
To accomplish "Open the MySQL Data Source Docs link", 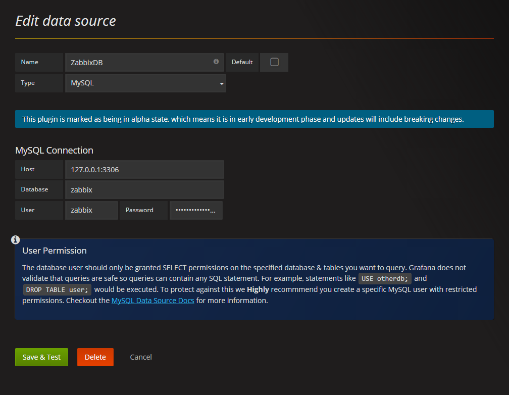I will click(x=152, y=300).
